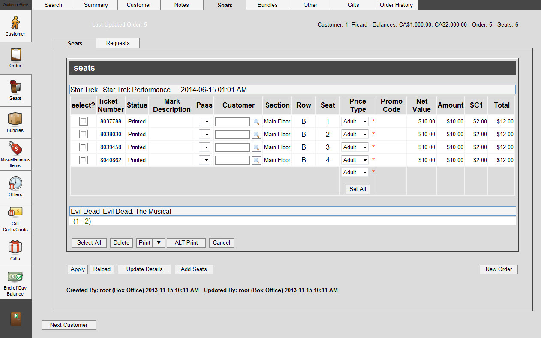Open Price Type dropdown for seat 3
The image size is (541, 338).
point(355,147)
